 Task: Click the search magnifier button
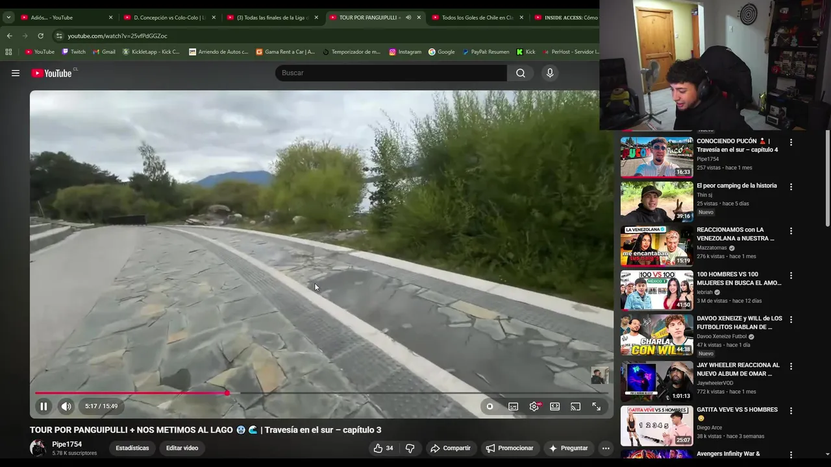tap(521, 73)
